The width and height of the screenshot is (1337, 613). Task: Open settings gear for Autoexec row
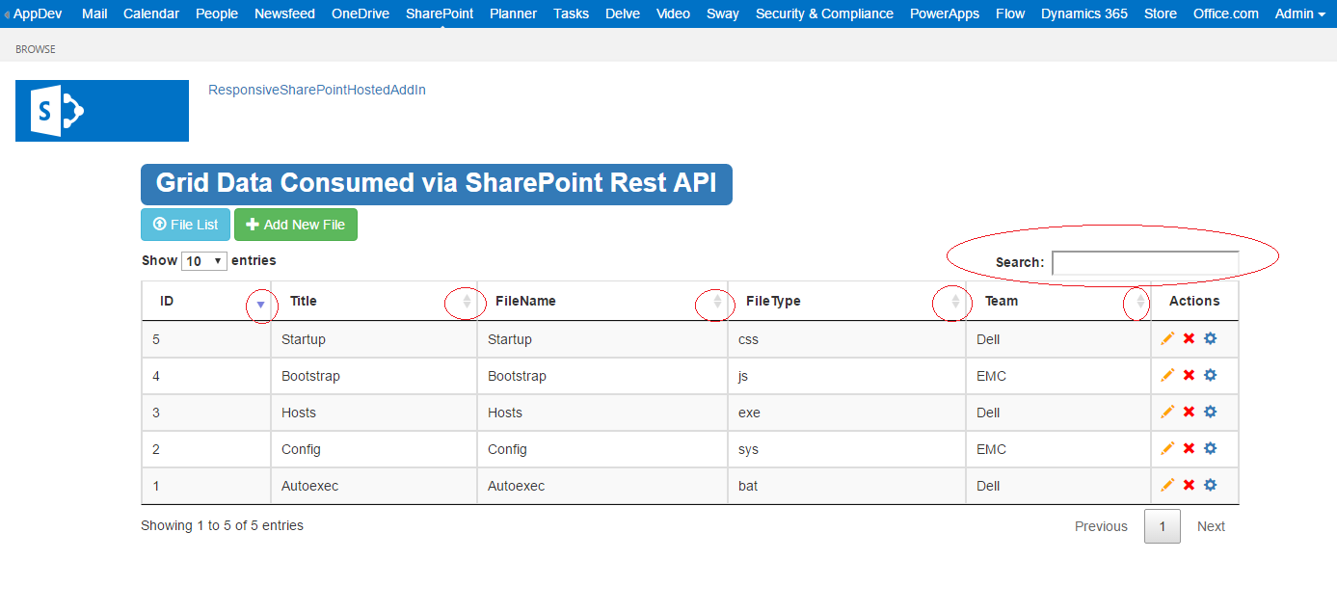pyautogui.click(x=1211, y=485)
